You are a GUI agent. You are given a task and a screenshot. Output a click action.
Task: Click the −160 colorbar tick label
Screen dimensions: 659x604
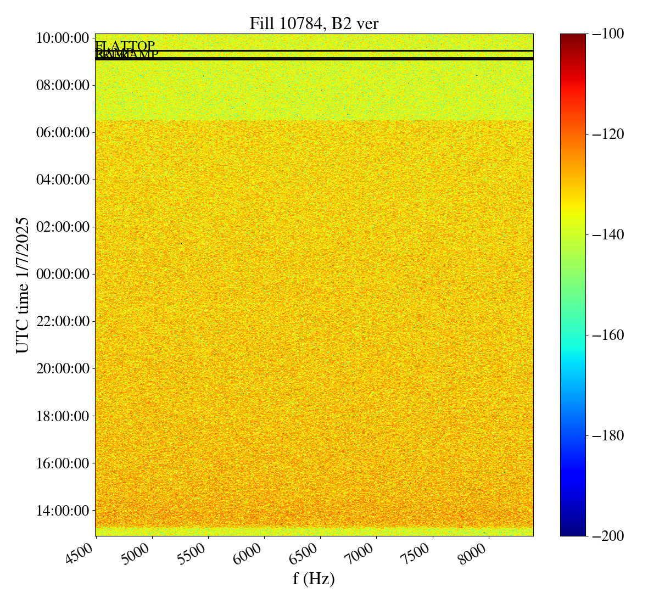pos(608,335)
